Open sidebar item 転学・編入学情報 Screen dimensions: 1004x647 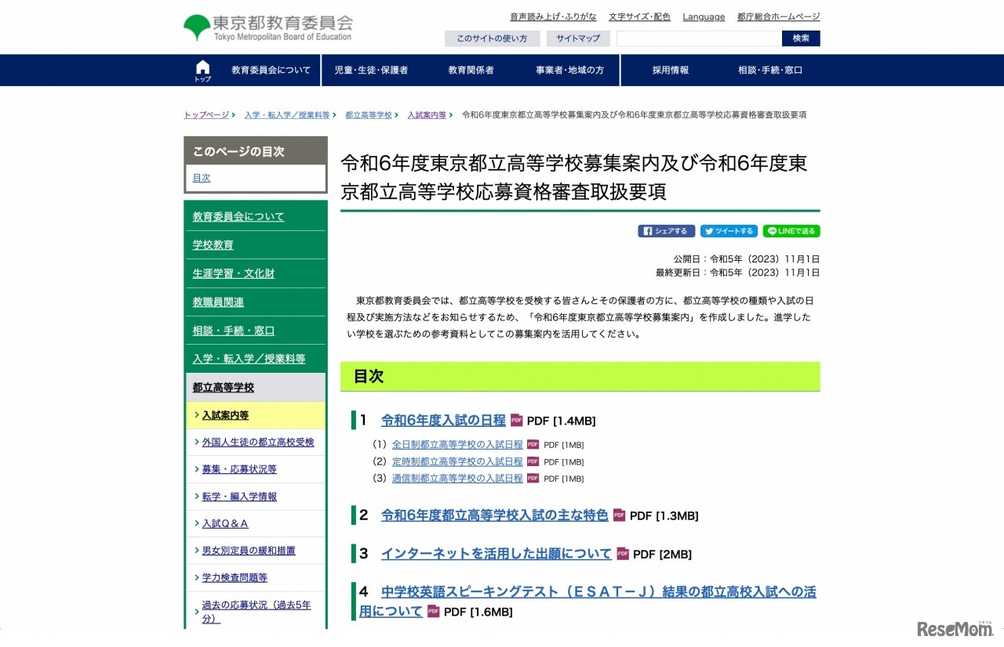256,497
